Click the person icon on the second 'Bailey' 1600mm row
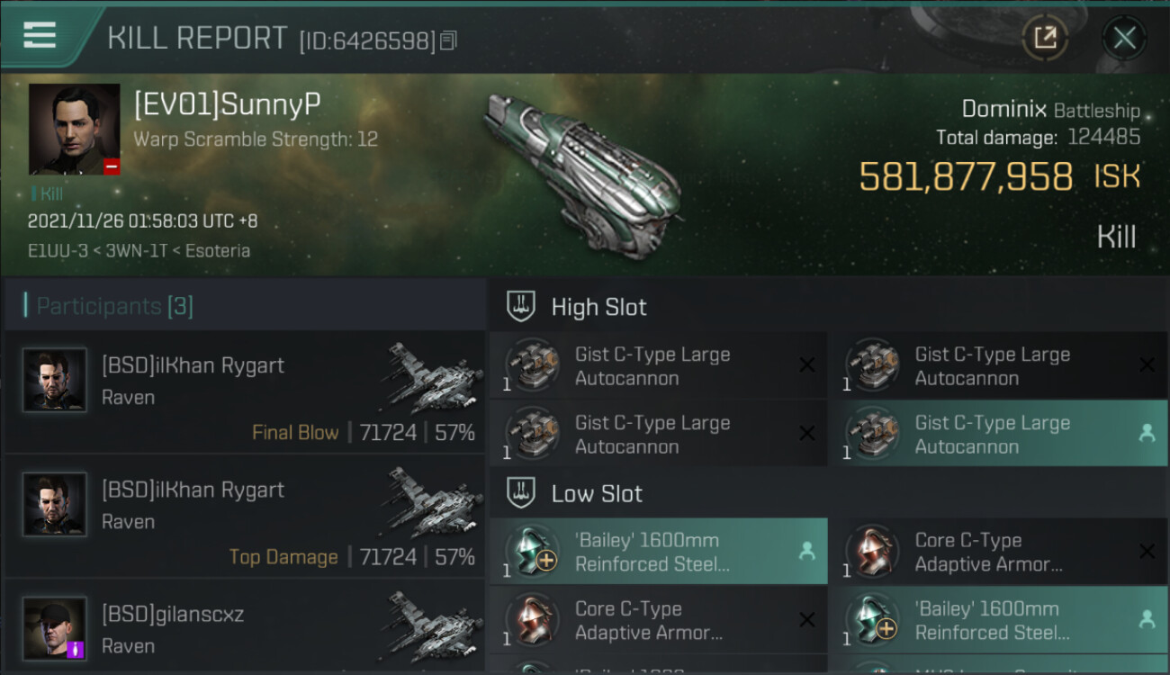This screenshot has height=675, width=1170. [x=1147, y=620]
